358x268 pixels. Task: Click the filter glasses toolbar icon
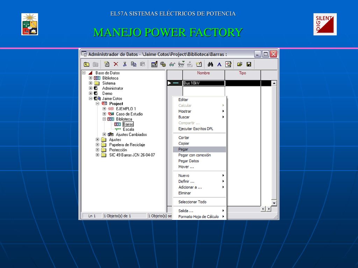point(181,65)
